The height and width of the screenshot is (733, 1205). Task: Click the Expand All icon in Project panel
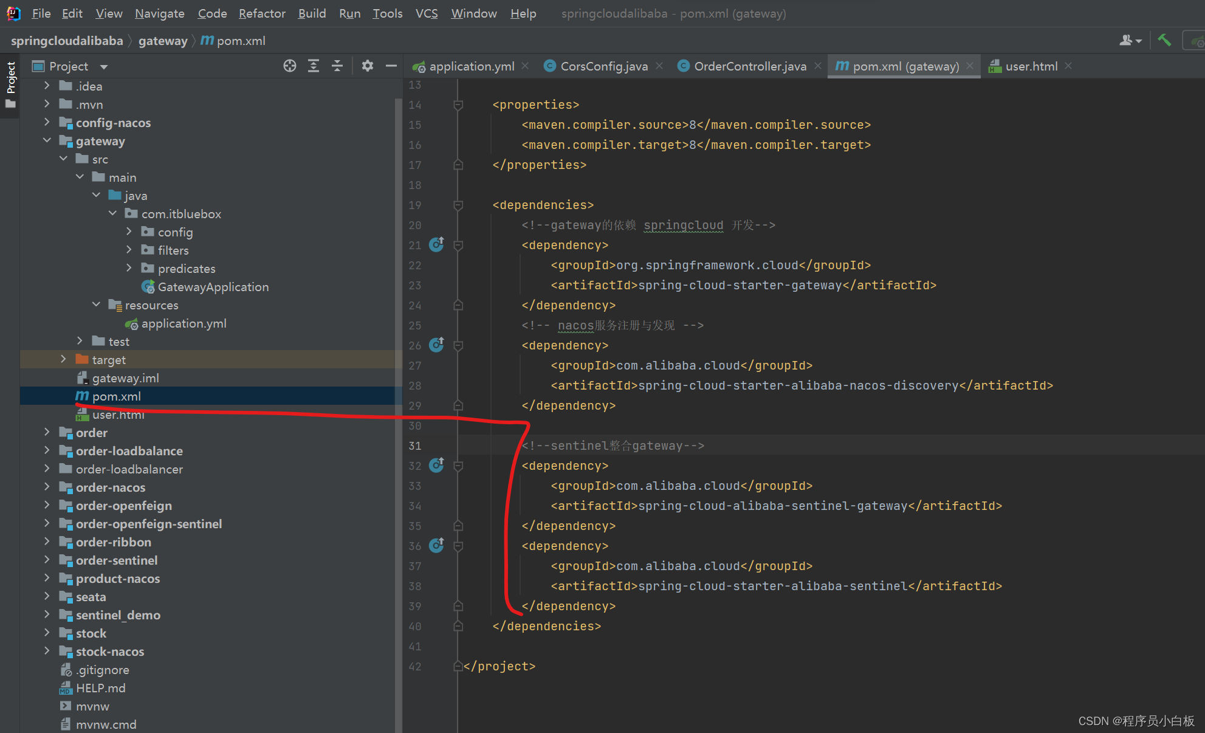click(314, 66)
